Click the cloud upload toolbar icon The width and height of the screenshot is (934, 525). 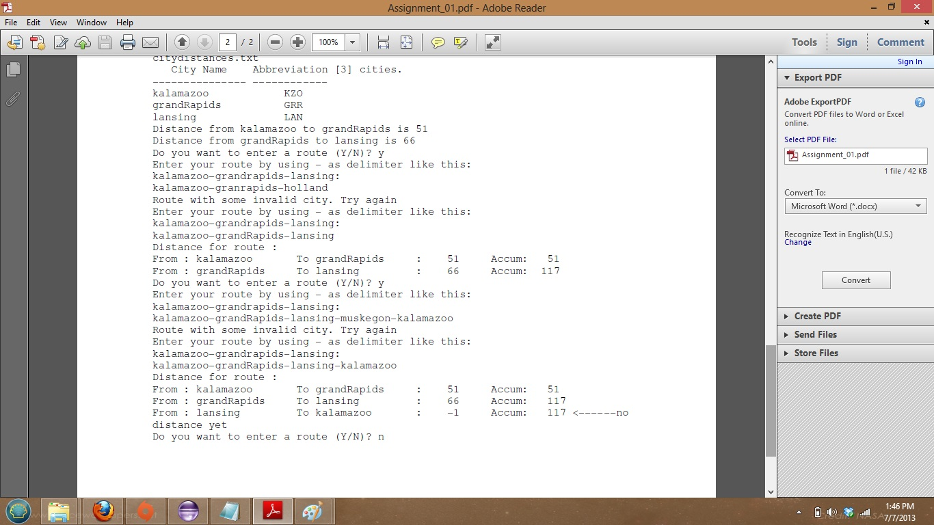pos(83,42)
